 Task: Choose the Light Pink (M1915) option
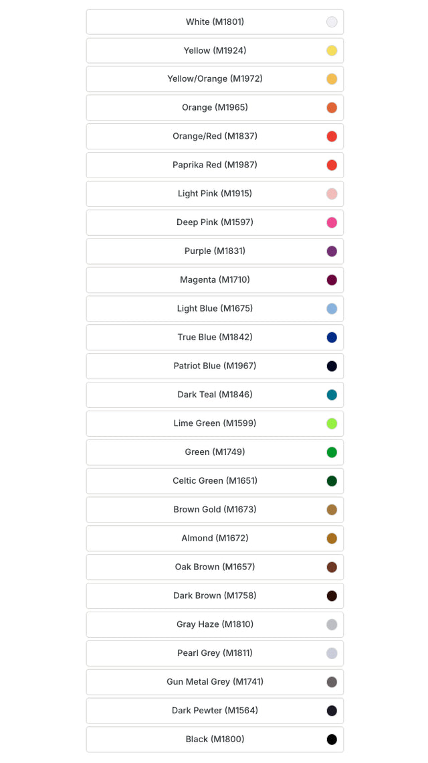215,194
